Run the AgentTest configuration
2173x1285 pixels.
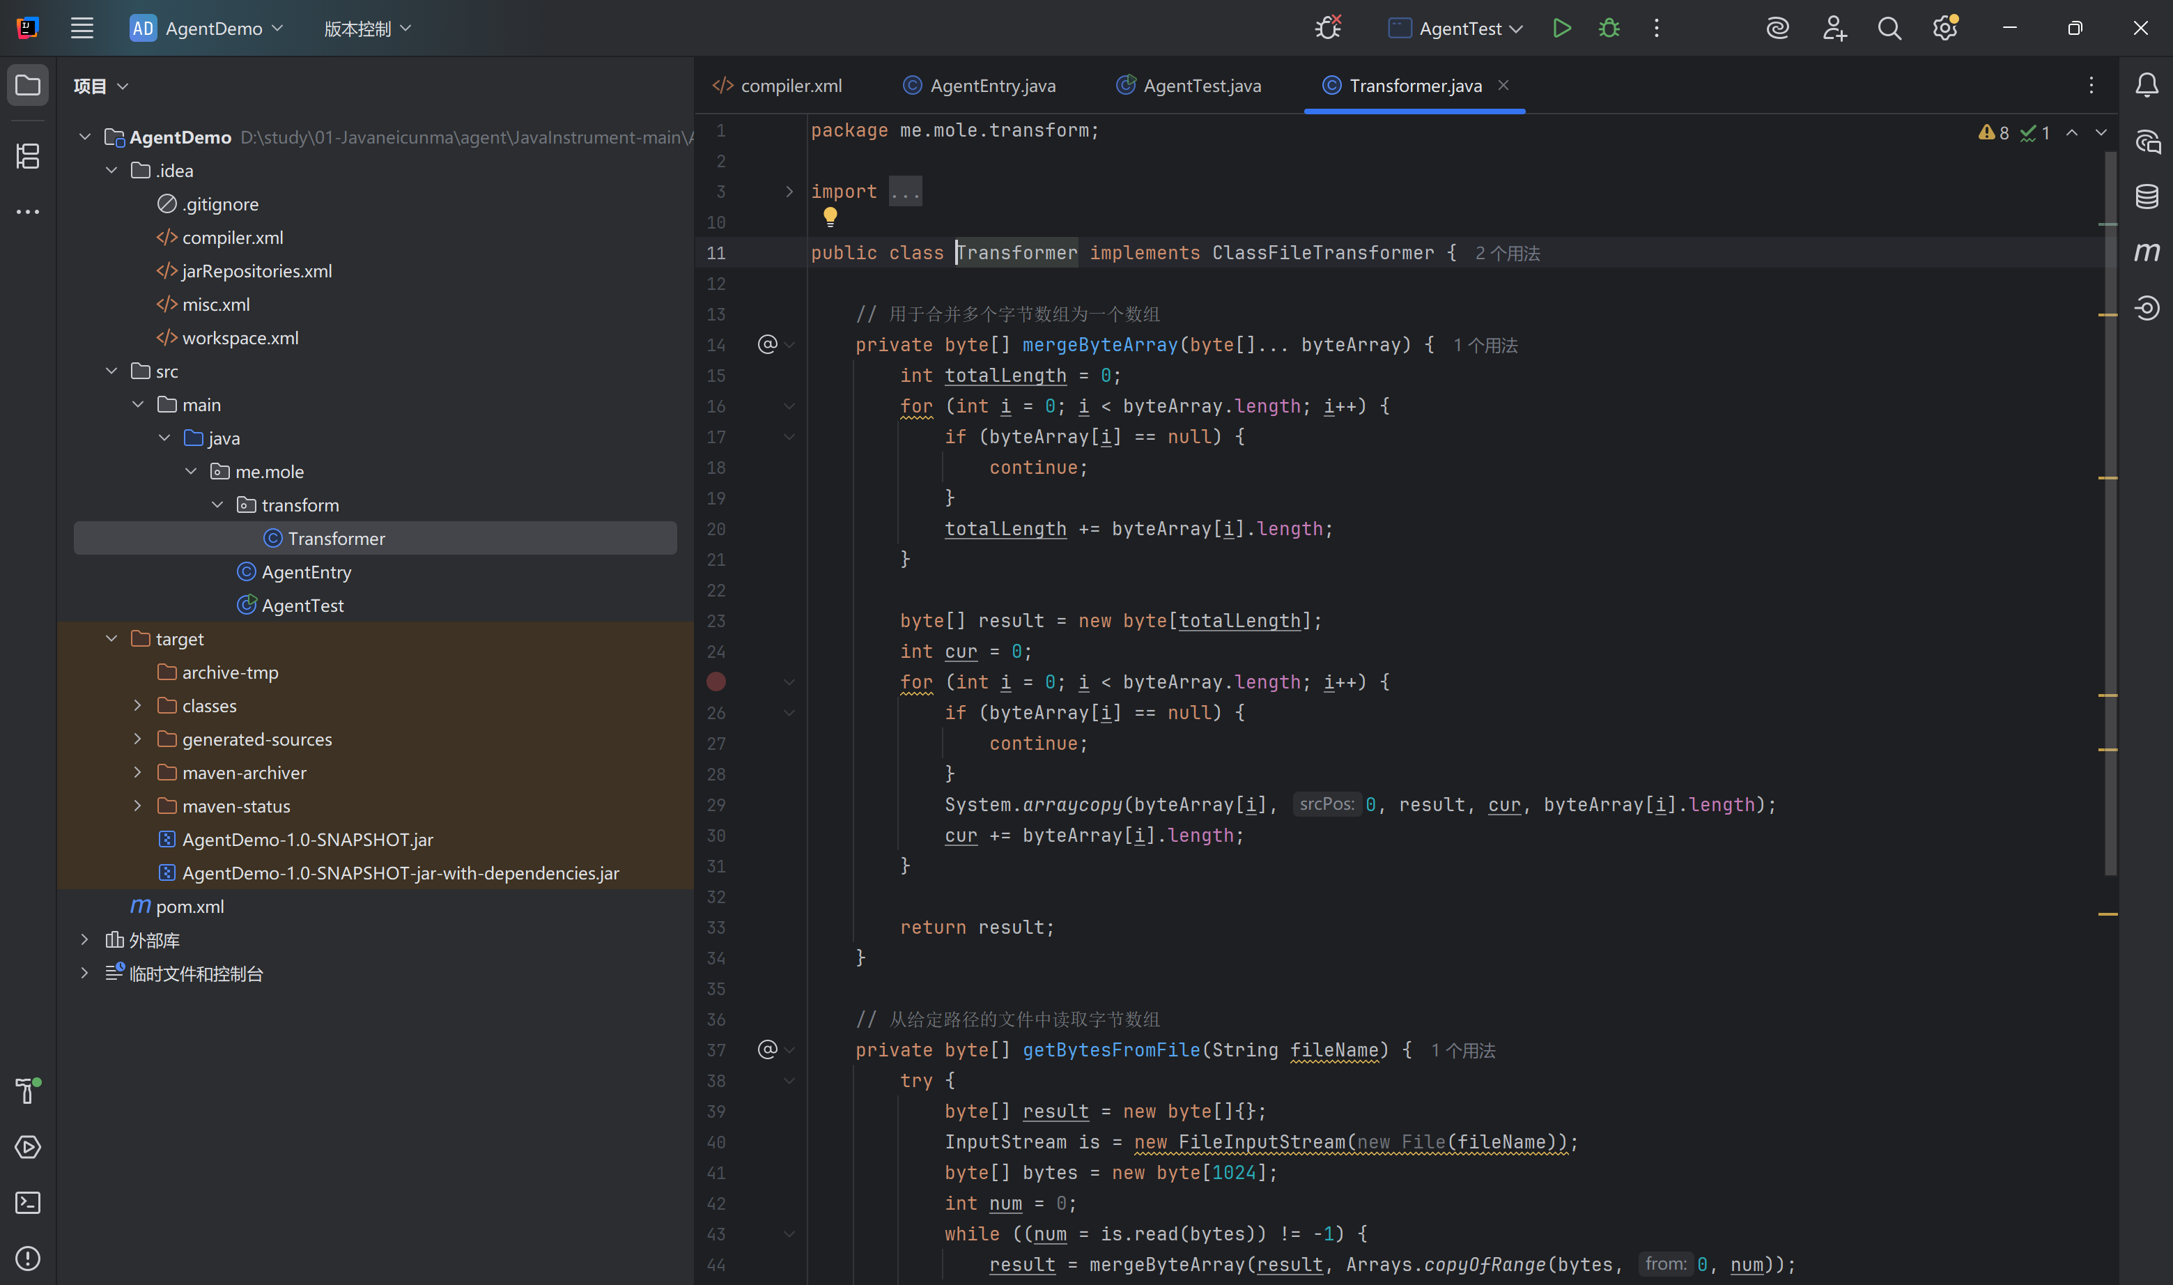(x=1562, y=29)
